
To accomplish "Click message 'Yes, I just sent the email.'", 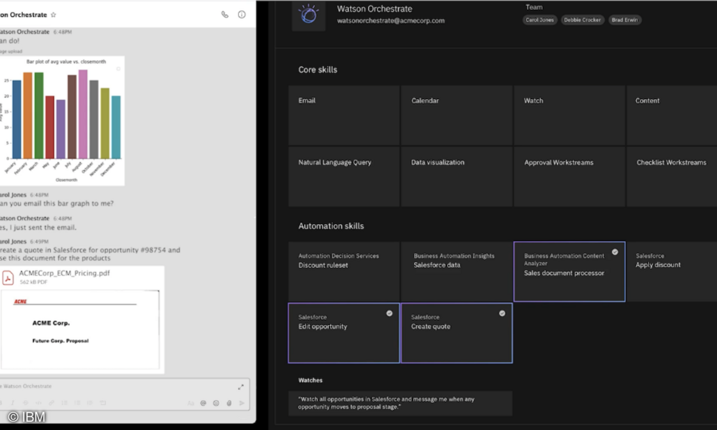I will (x=38, y=228).
